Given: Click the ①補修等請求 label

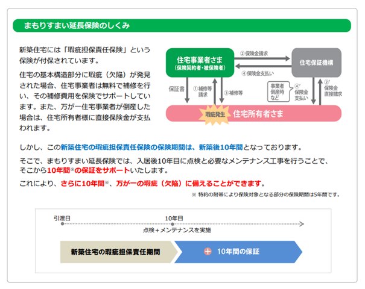Looking at the screenshot, I should [x=203, y=92].
